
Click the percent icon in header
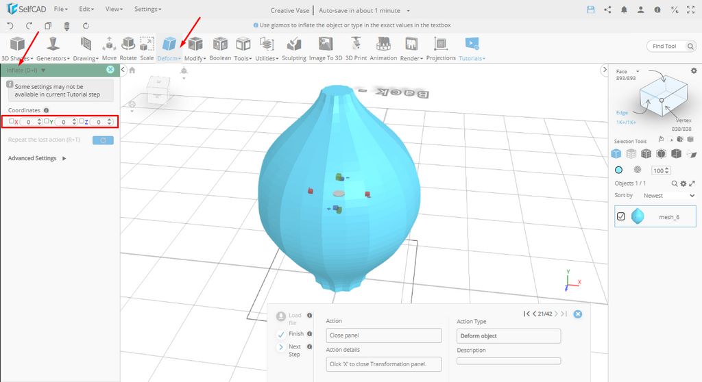coord(675,10)
